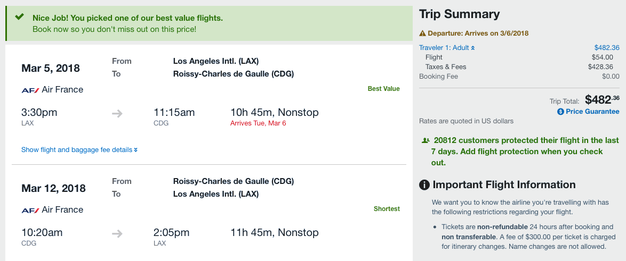
Task: Click the Air France logo for Mar 5 flight
Action: 30,90
